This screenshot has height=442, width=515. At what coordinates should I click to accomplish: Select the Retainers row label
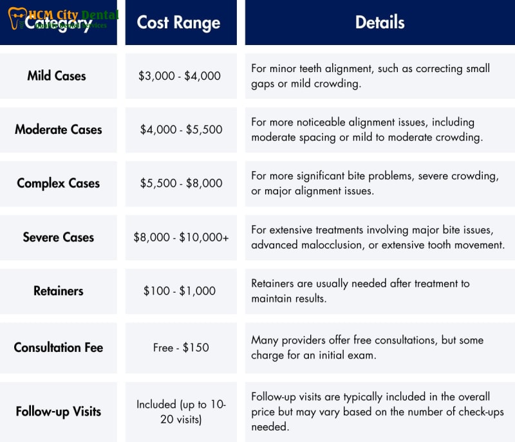click(x=59, y=291)
